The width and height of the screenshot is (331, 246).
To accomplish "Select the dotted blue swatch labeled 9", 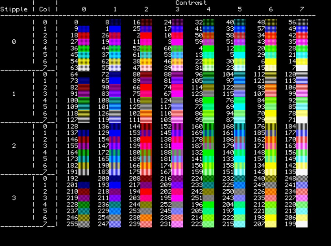I will [84, 29].
